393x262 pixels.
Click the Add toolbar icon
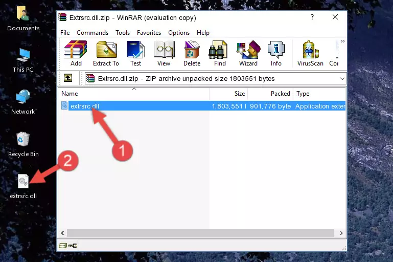pos(76,53)
